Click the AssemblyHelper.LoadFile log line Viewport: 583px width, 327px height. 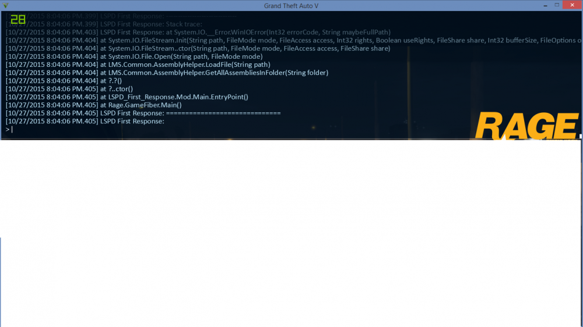(138, 65)
